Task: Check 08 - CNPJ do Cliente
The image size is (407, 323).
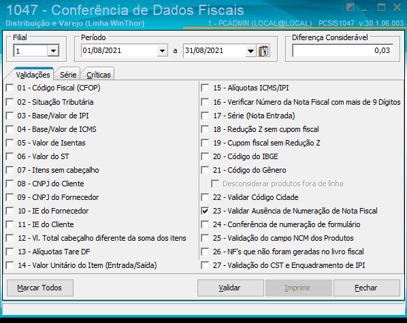Action: pos(10,184)
